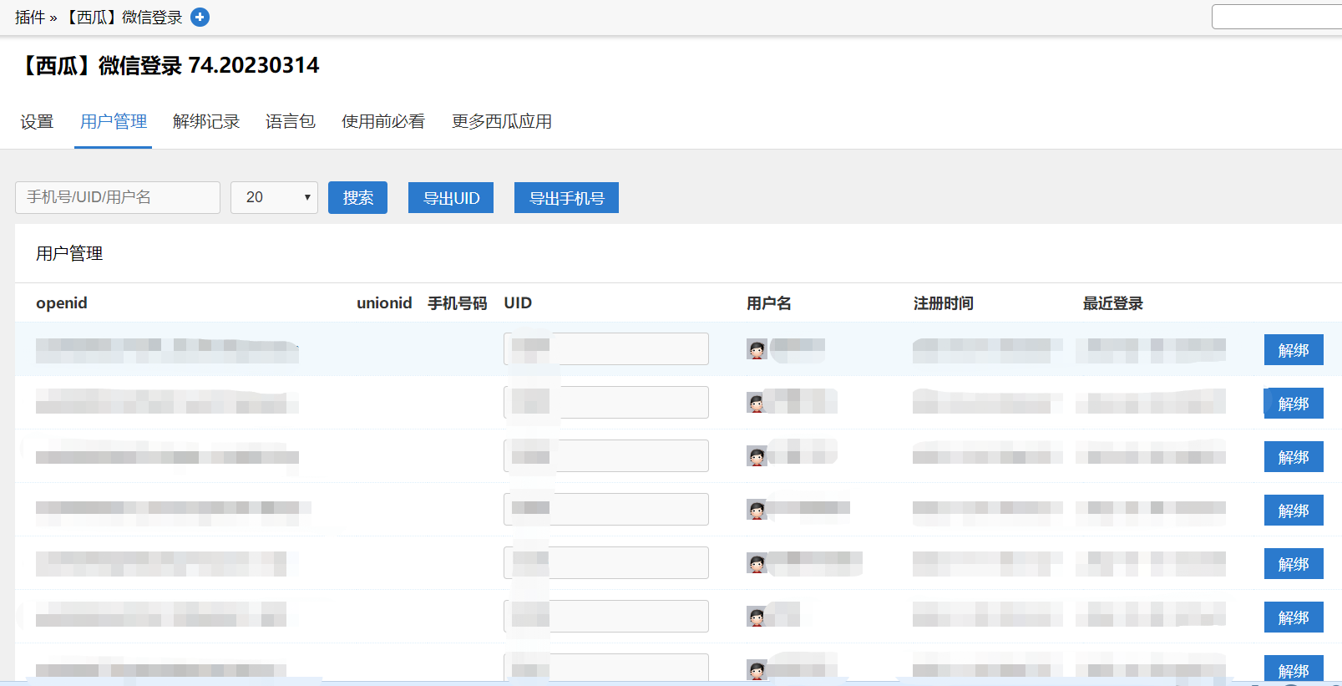Click the blue plus icon beside 微信登录 breadcrumb

pos(200,17)
